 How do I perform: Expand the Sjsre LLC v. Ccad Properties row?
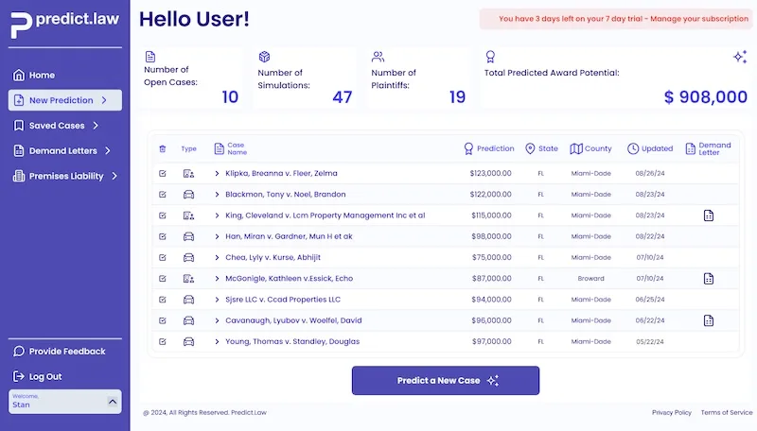click(x=217, y=300)
